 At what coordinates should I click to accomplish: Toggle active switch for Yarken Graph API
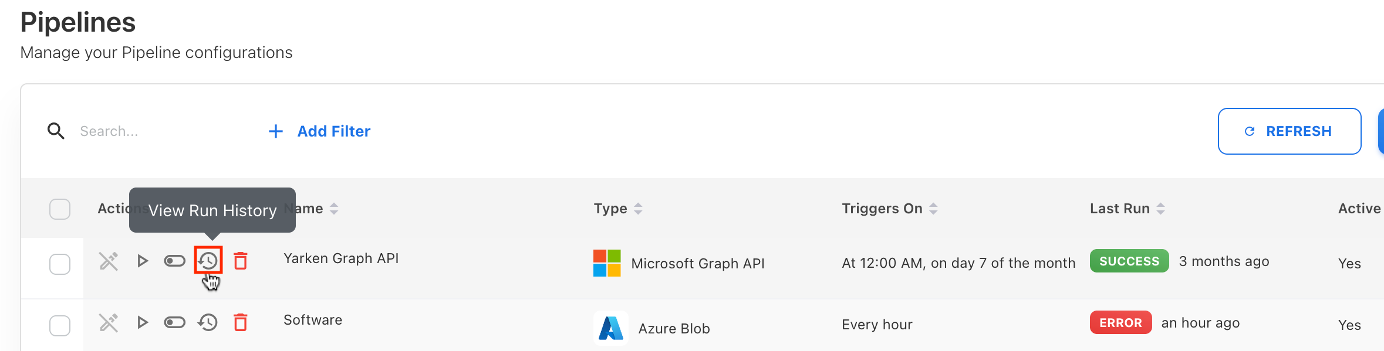click(174, 261)
